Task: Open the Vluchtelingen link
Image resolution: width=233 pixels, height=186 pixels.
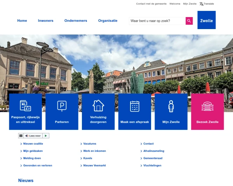Action: pos(152,165)
